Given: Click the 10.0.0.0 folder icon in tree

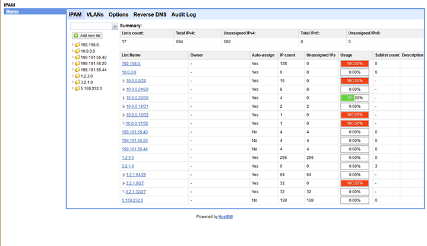Looking at the screenshot, I should (x=77, y=51).
